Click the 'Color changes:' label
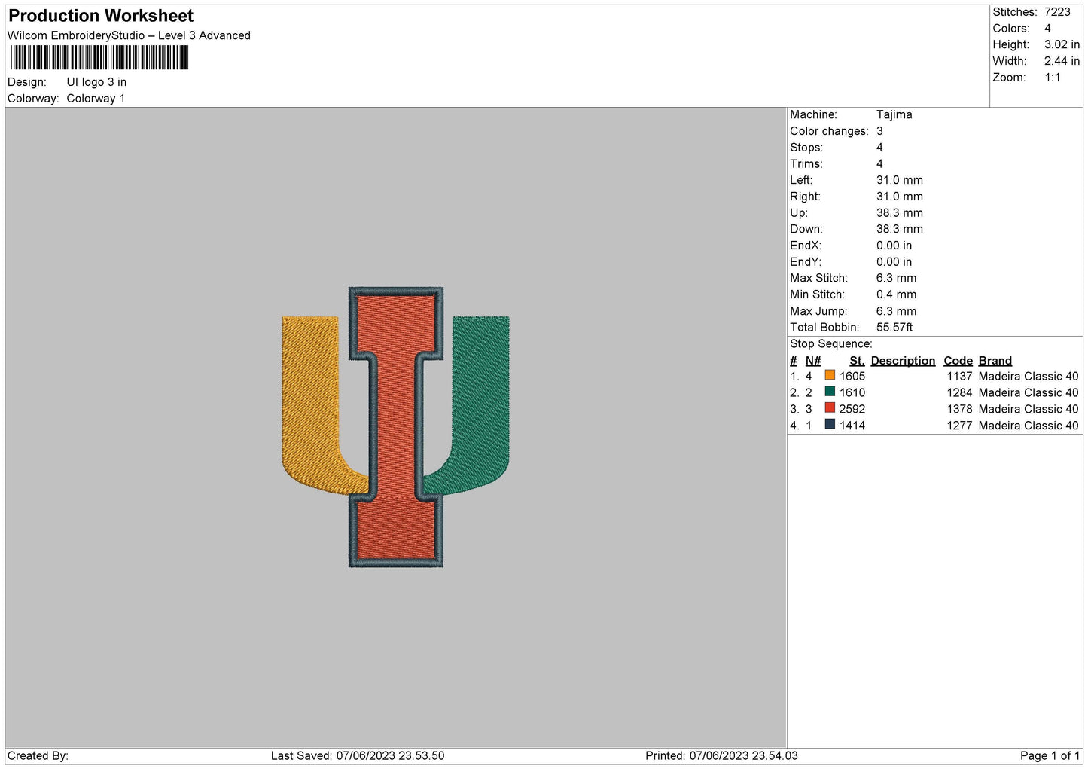The height and width of the screenshot is (769, 1088). [x=829, y=131]
